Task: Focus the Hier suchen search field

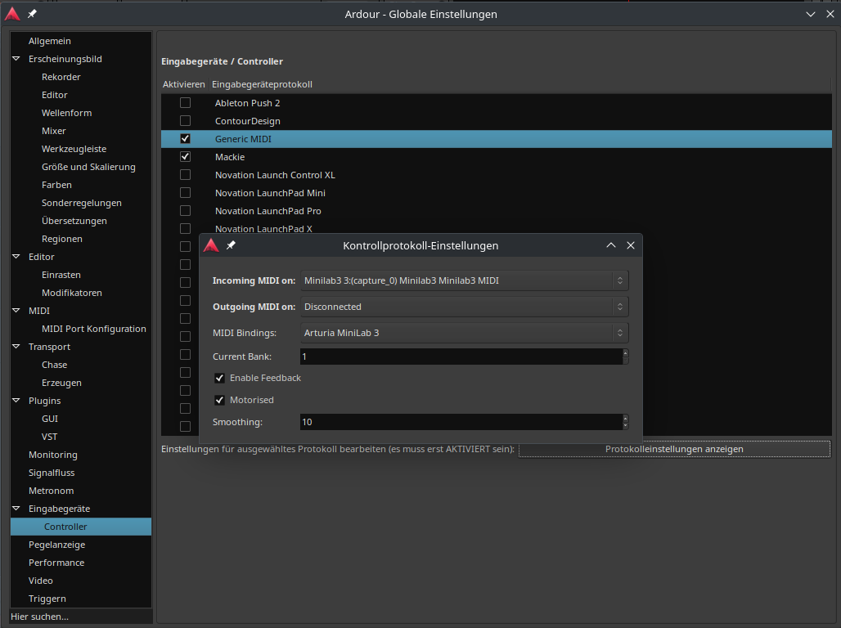Action: point(80,617)
